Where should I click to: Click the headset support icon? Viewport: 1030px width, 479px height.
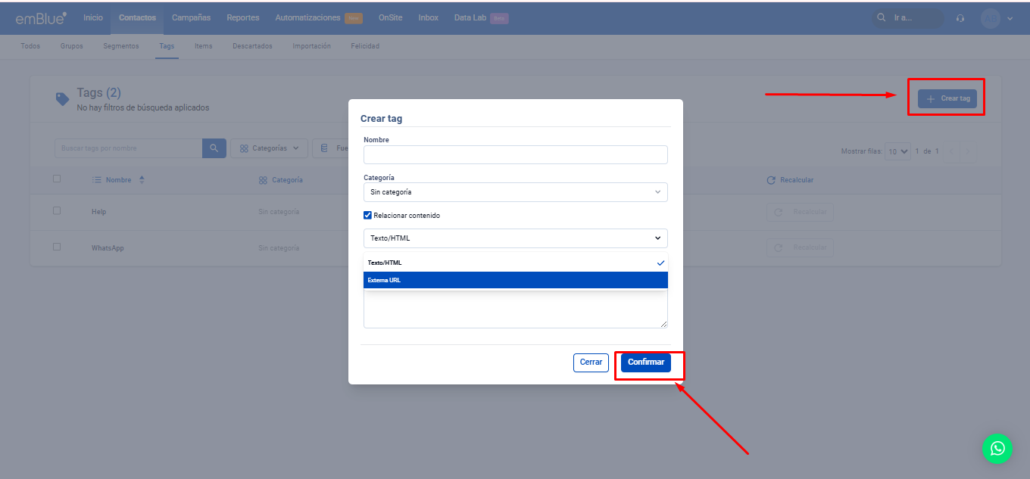[x=960, y=18]
